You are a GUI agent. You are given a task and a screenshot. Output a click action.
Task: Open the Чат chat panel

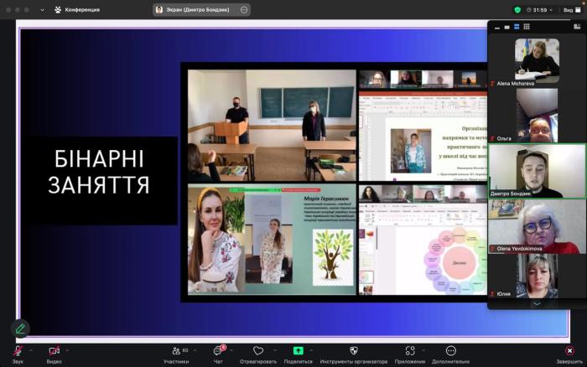218,351
